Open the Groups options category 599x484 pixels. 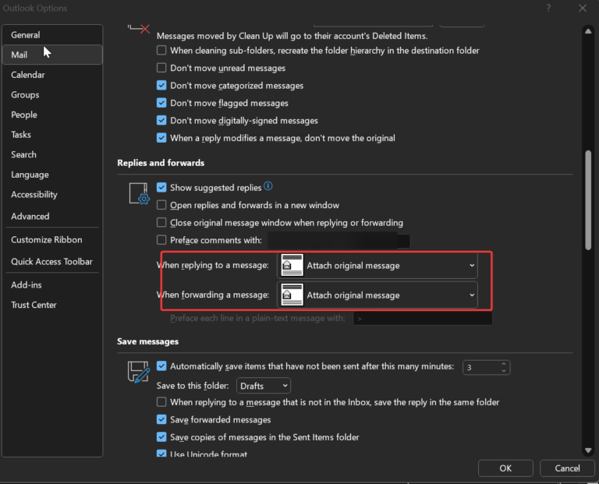(x=52, y=94)
